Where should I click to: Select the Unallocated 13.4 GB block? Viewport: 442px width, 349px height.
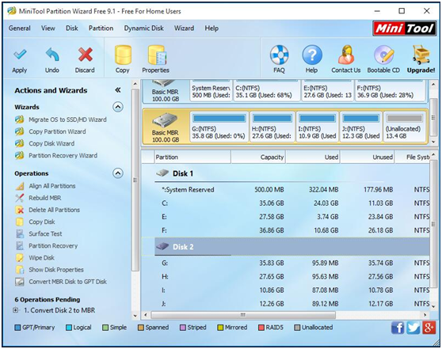tap(404, 127)
